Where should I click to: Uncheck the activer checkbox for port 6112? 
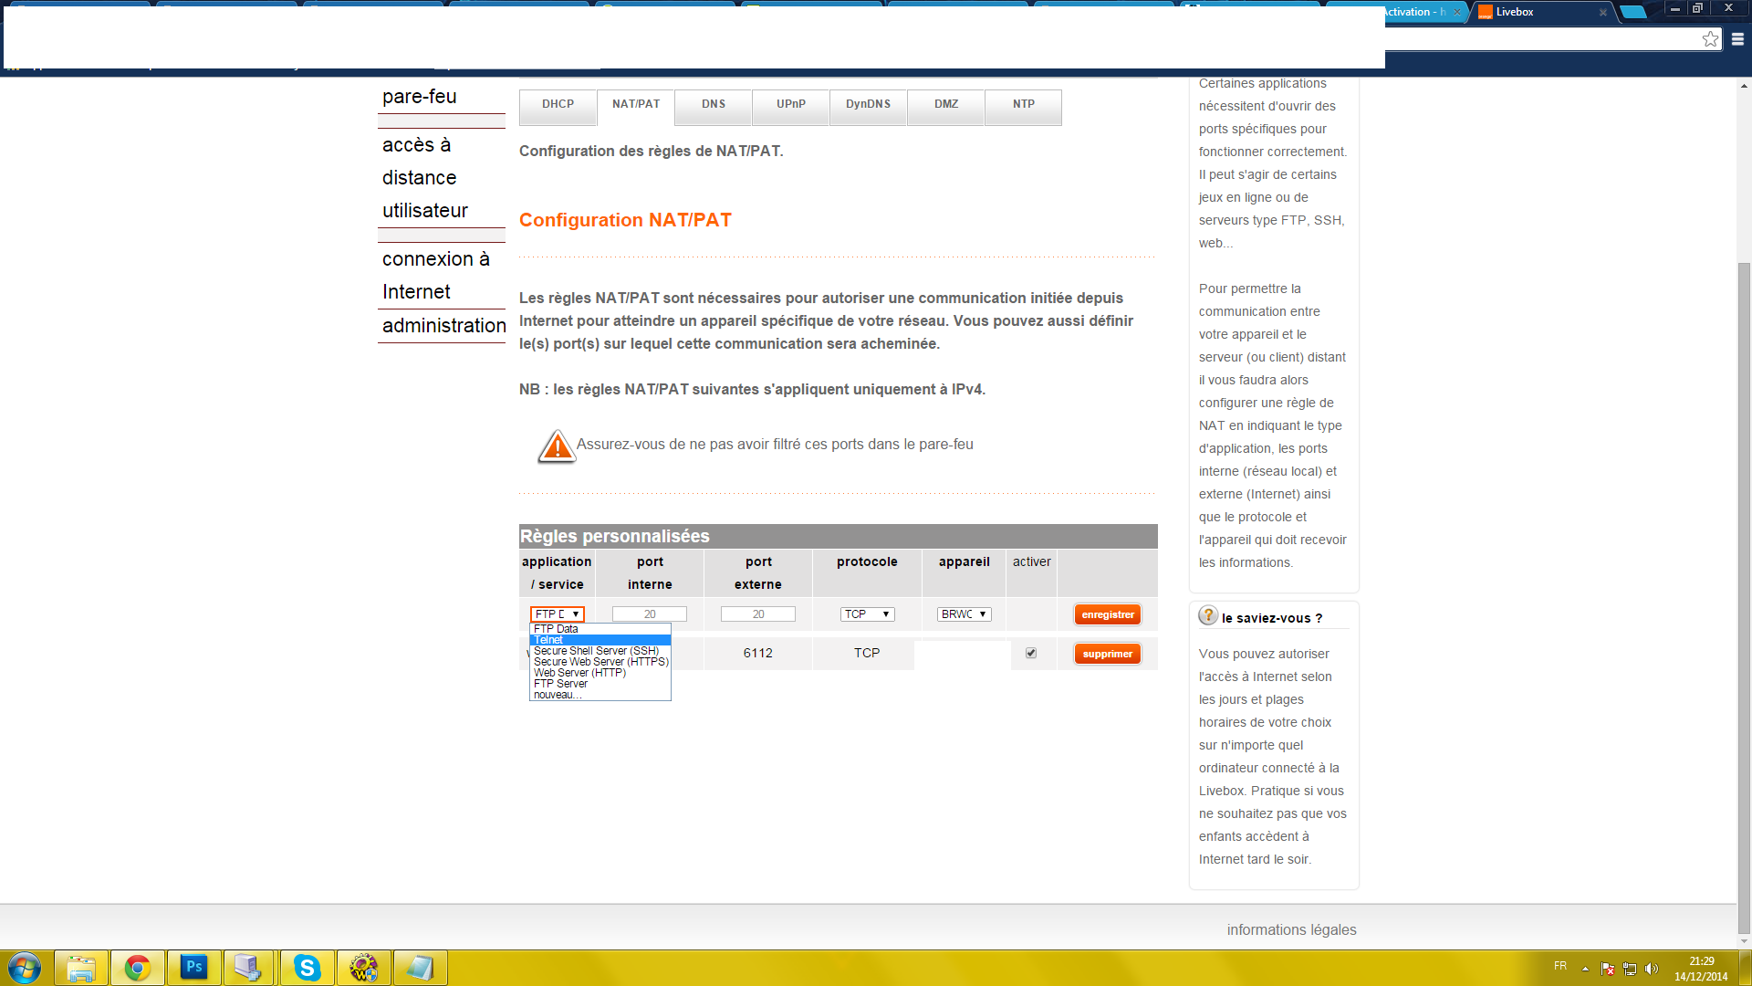1031,653
